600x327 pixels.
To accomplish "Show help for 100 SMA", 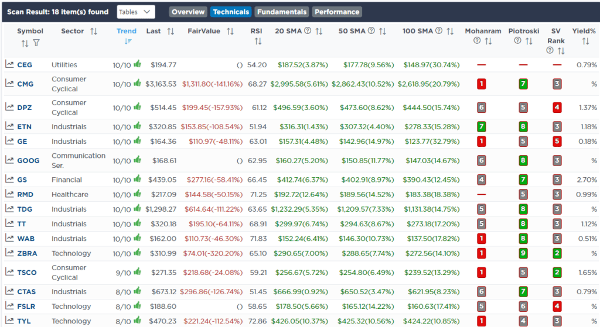I will [439, 30].
